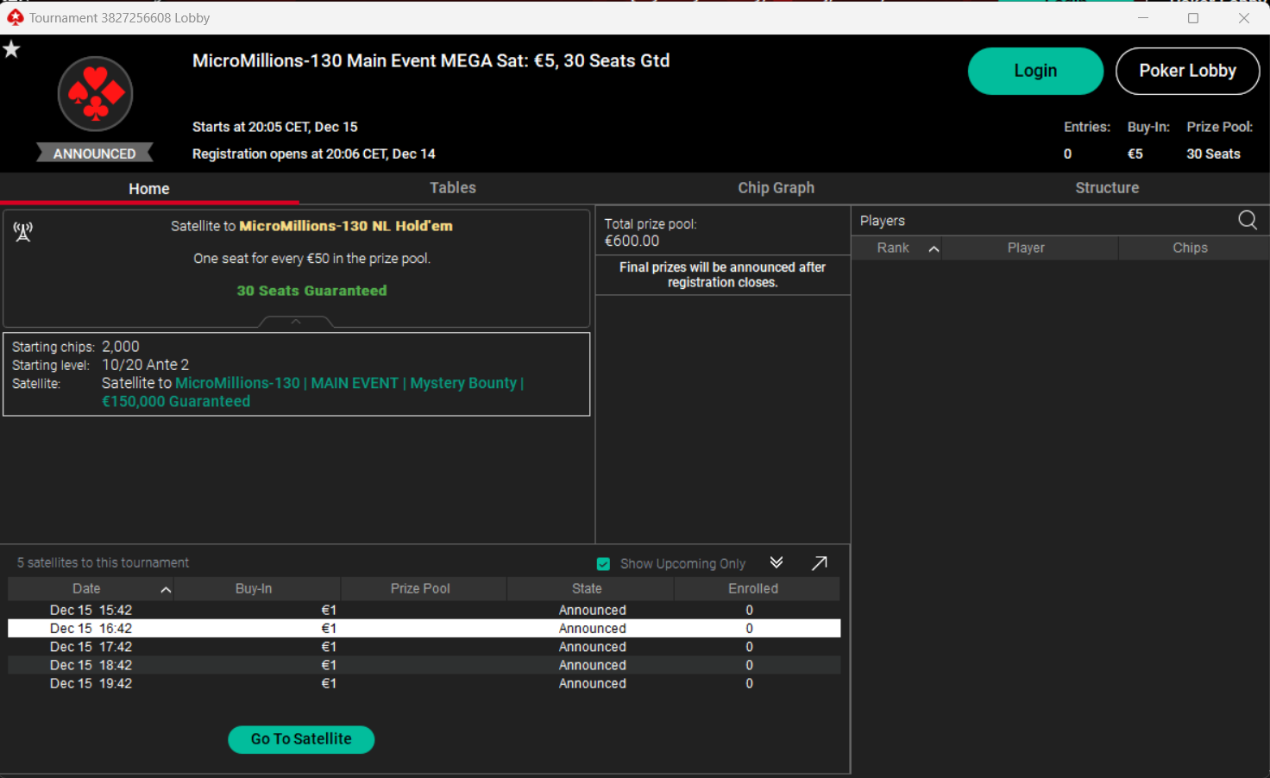Click the Login button

tap(1035, 71)
